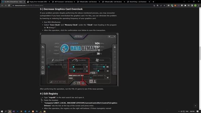Toggle the Afterburner profile lock icon
Viewport: 201px width, 113px height.
(115, 47)
